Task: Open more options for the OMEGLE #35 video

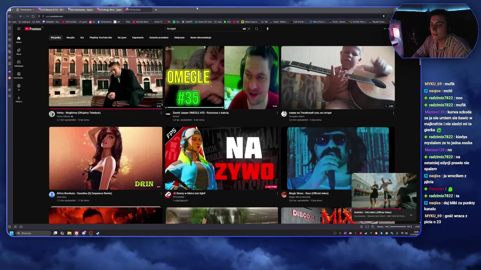Action: (x=277, y=113)
